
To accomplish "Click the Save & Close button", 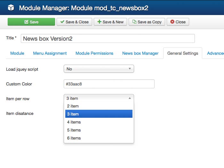I will pos(75,22).
